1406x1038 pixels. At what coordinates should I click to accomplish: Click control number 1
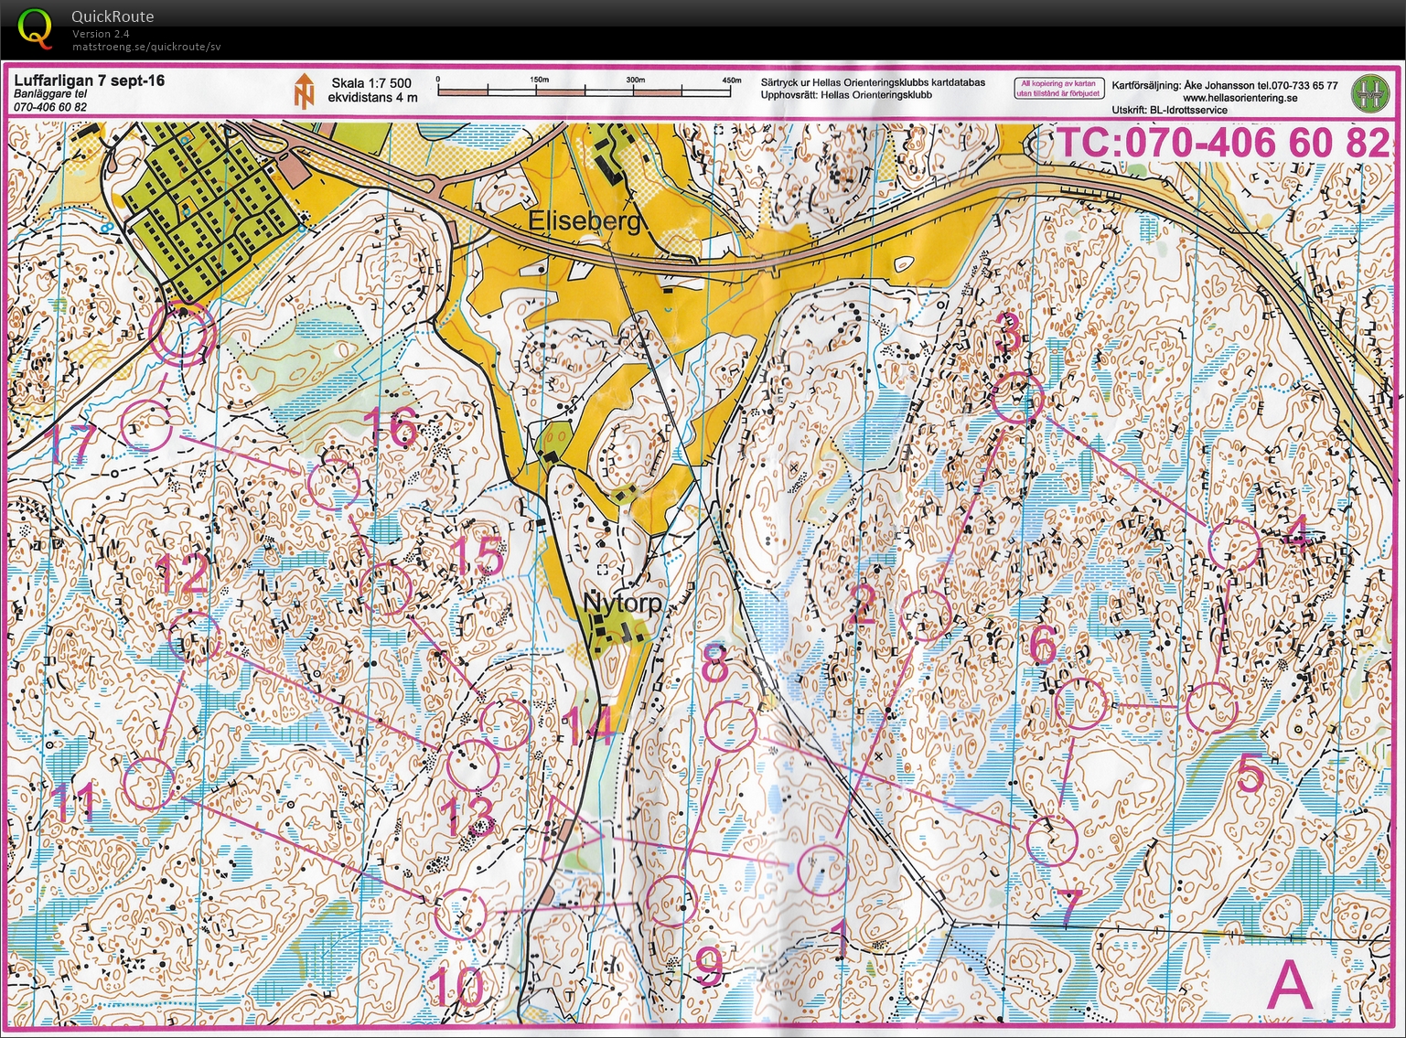[839, 938]
